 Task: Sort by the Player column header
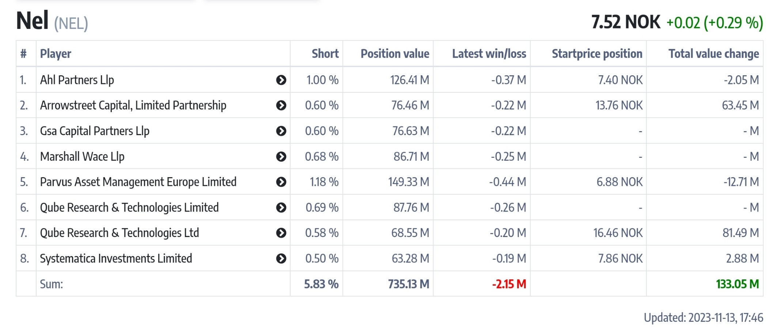[x=56, y=54]
